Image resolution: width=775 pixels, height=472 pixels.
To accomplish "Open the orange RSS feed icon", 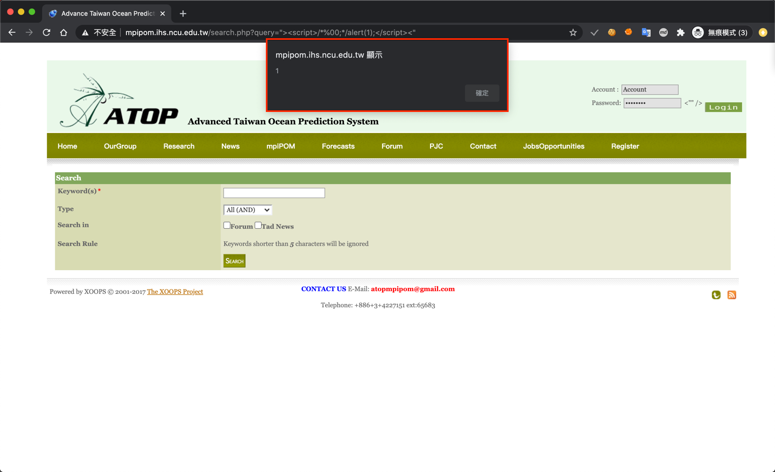I will click(x=731, y=295).
